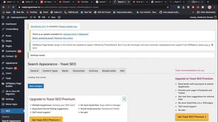218x122 pixels.
Task: Open the Gmail bookmark
Action: click(44, 12)
